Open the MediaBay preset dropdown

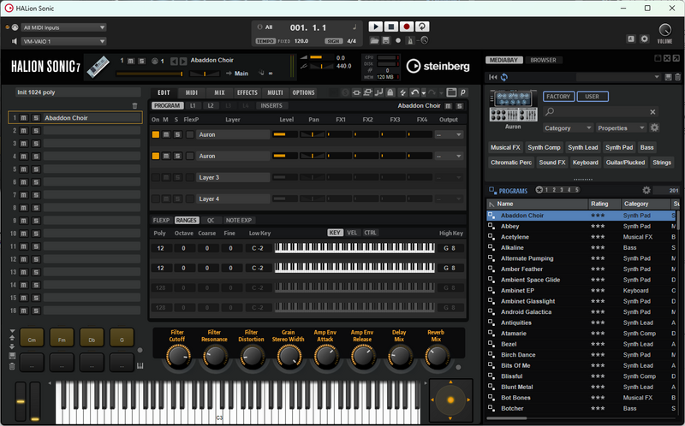(618, 77)
